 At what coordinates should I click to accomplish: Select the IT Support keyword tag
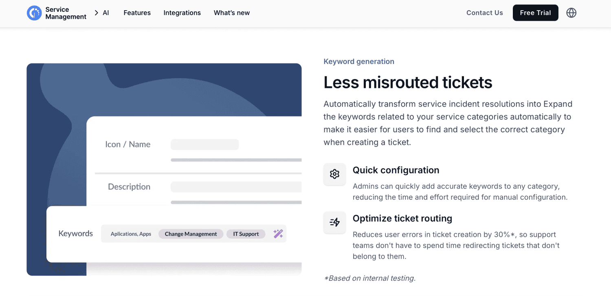pos(246,234)
